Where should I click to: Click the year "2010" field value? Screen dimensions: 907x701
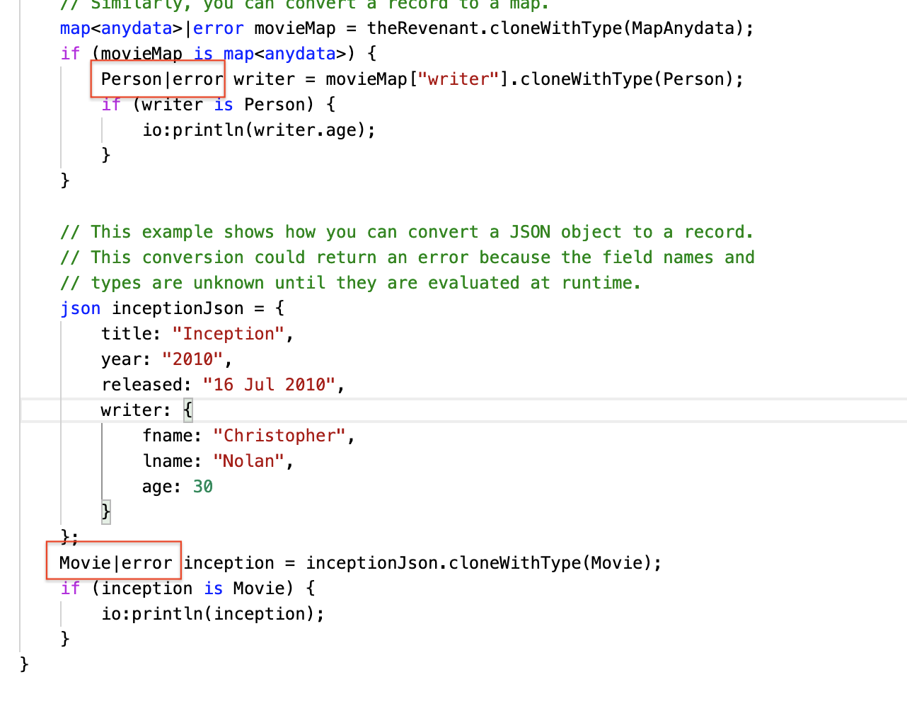(195, 359)
